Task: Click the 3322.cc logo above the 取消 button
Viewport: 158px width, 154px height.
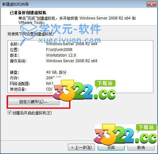Action: tap(125, 134)
